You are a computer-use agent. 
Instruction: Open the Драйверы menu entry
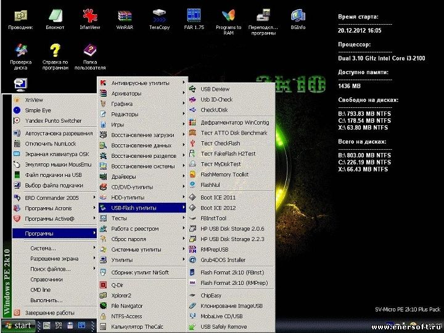[142, 177]
